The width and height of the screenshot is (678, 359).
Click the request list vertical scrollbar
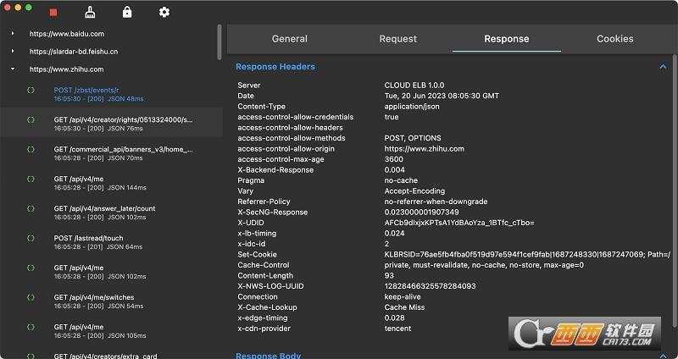click(x=220, y=42)
